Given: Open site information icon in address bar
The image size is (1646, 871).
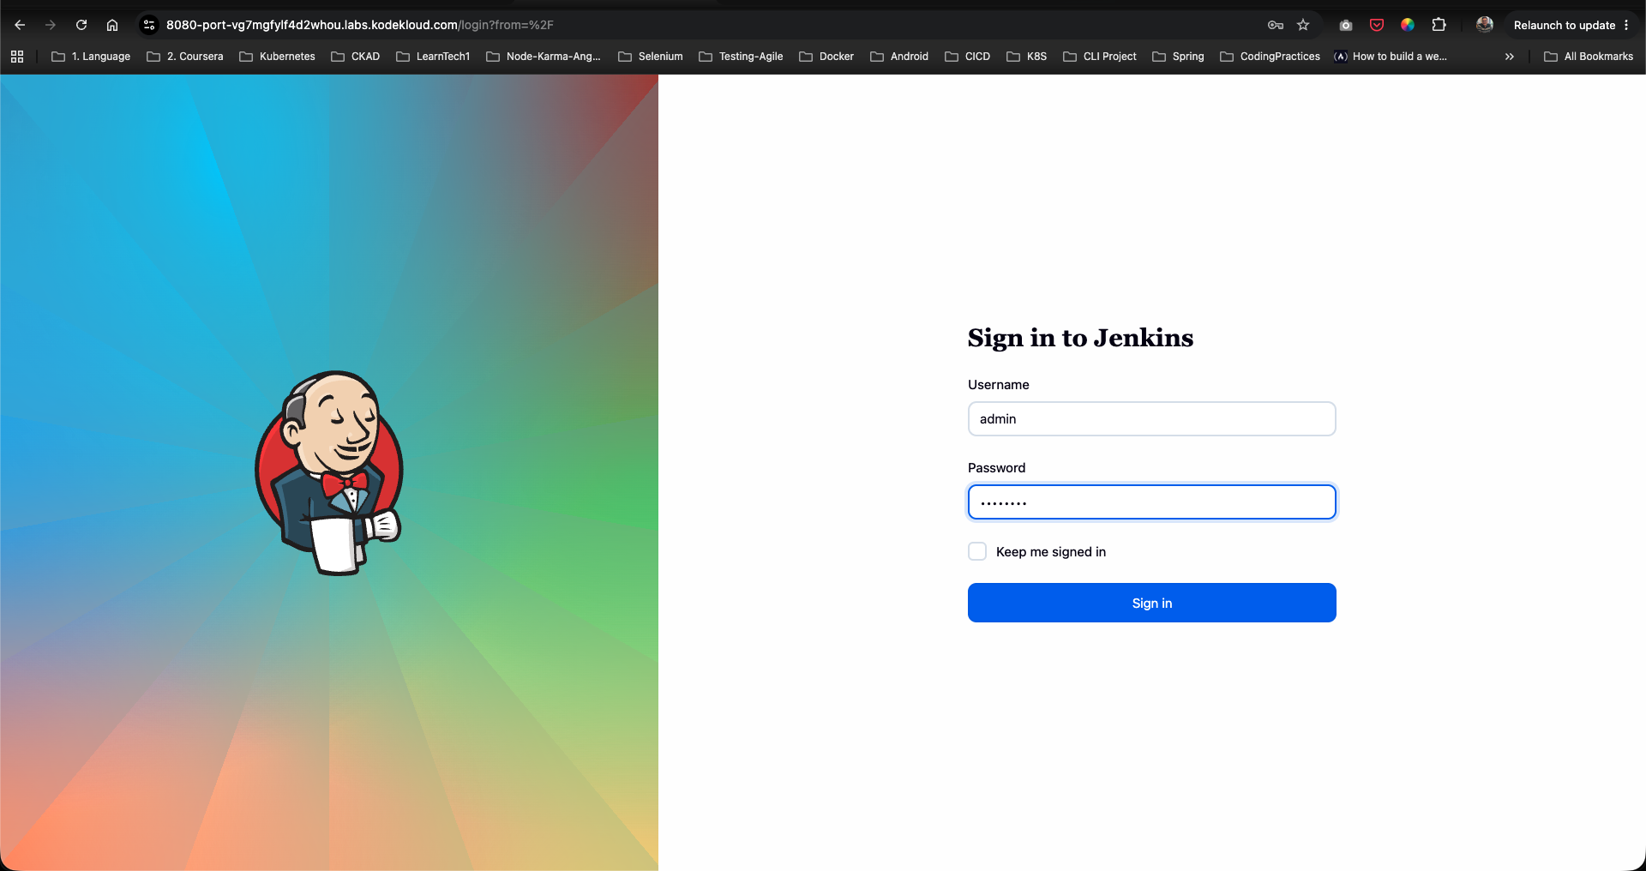Looking at the screenshot, I should click(149, 25).
